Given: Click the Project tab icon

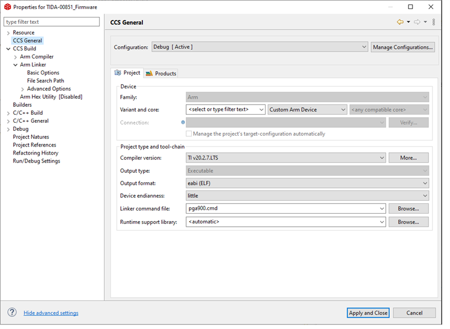Looking at the screenshot, I should coord(118,73).
